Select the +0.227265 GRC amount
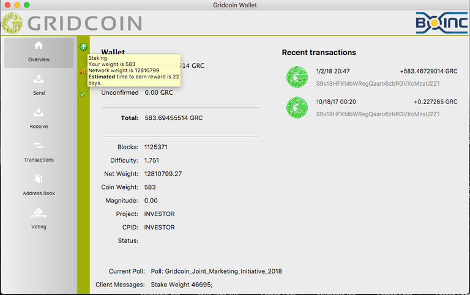This screenshot has width=470, height=295. coord(436,102)
